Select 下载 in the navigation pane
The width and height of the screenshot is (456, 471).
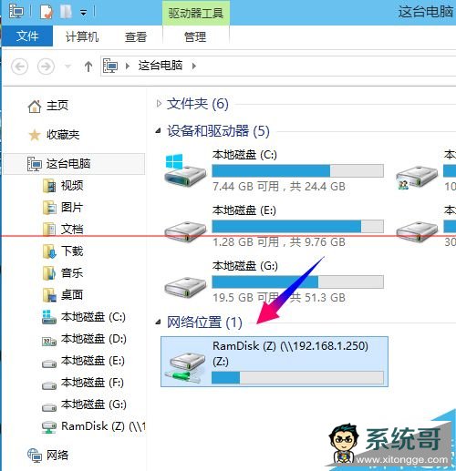pyautogui.click(x=72, y=251)
